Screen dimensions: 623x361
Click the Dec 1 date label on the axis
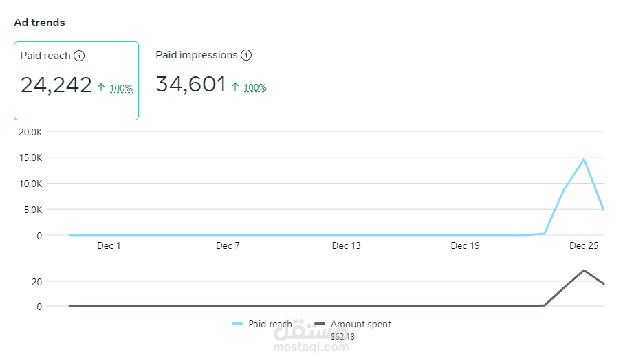pos(109,245)
